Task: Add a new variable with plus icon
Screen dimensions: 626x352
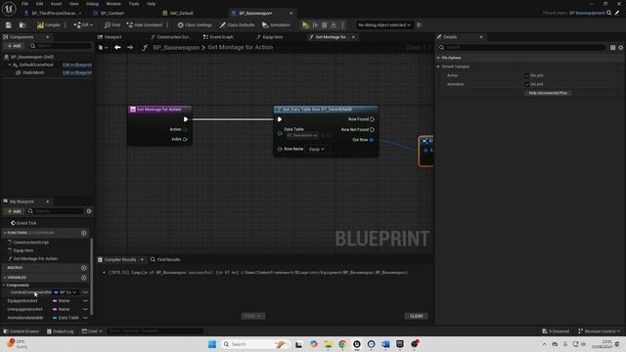Action: (84, 278)
